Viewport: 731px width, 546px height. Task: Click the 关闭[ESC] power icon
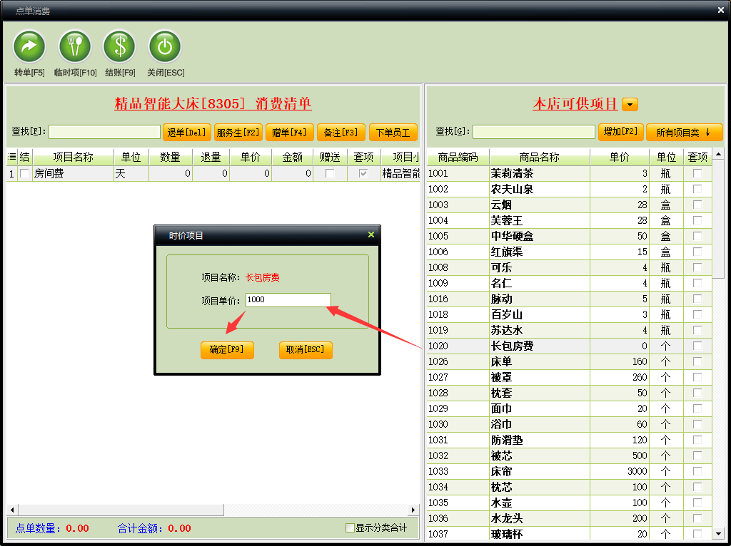click(165, 46)
